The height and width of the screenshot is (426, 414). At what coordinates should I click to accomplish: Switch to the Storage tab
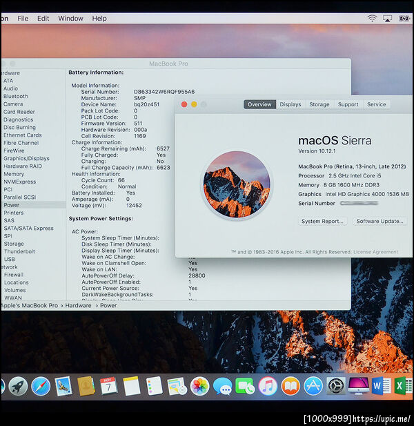[x=319, y=104]
